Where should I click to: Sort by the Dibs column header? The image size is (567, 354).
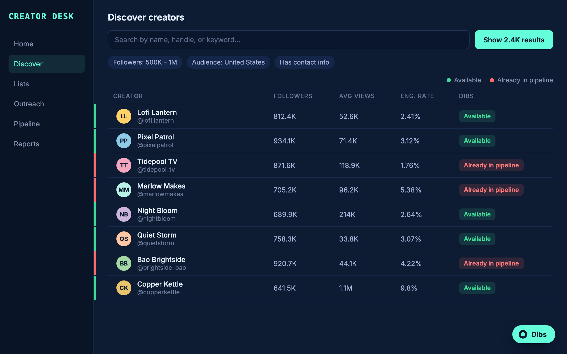(466, 96)
